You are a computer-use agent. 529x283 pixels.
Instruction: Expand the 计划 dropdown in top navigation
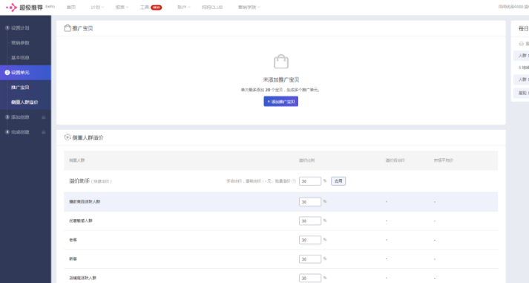click(97, 7)
